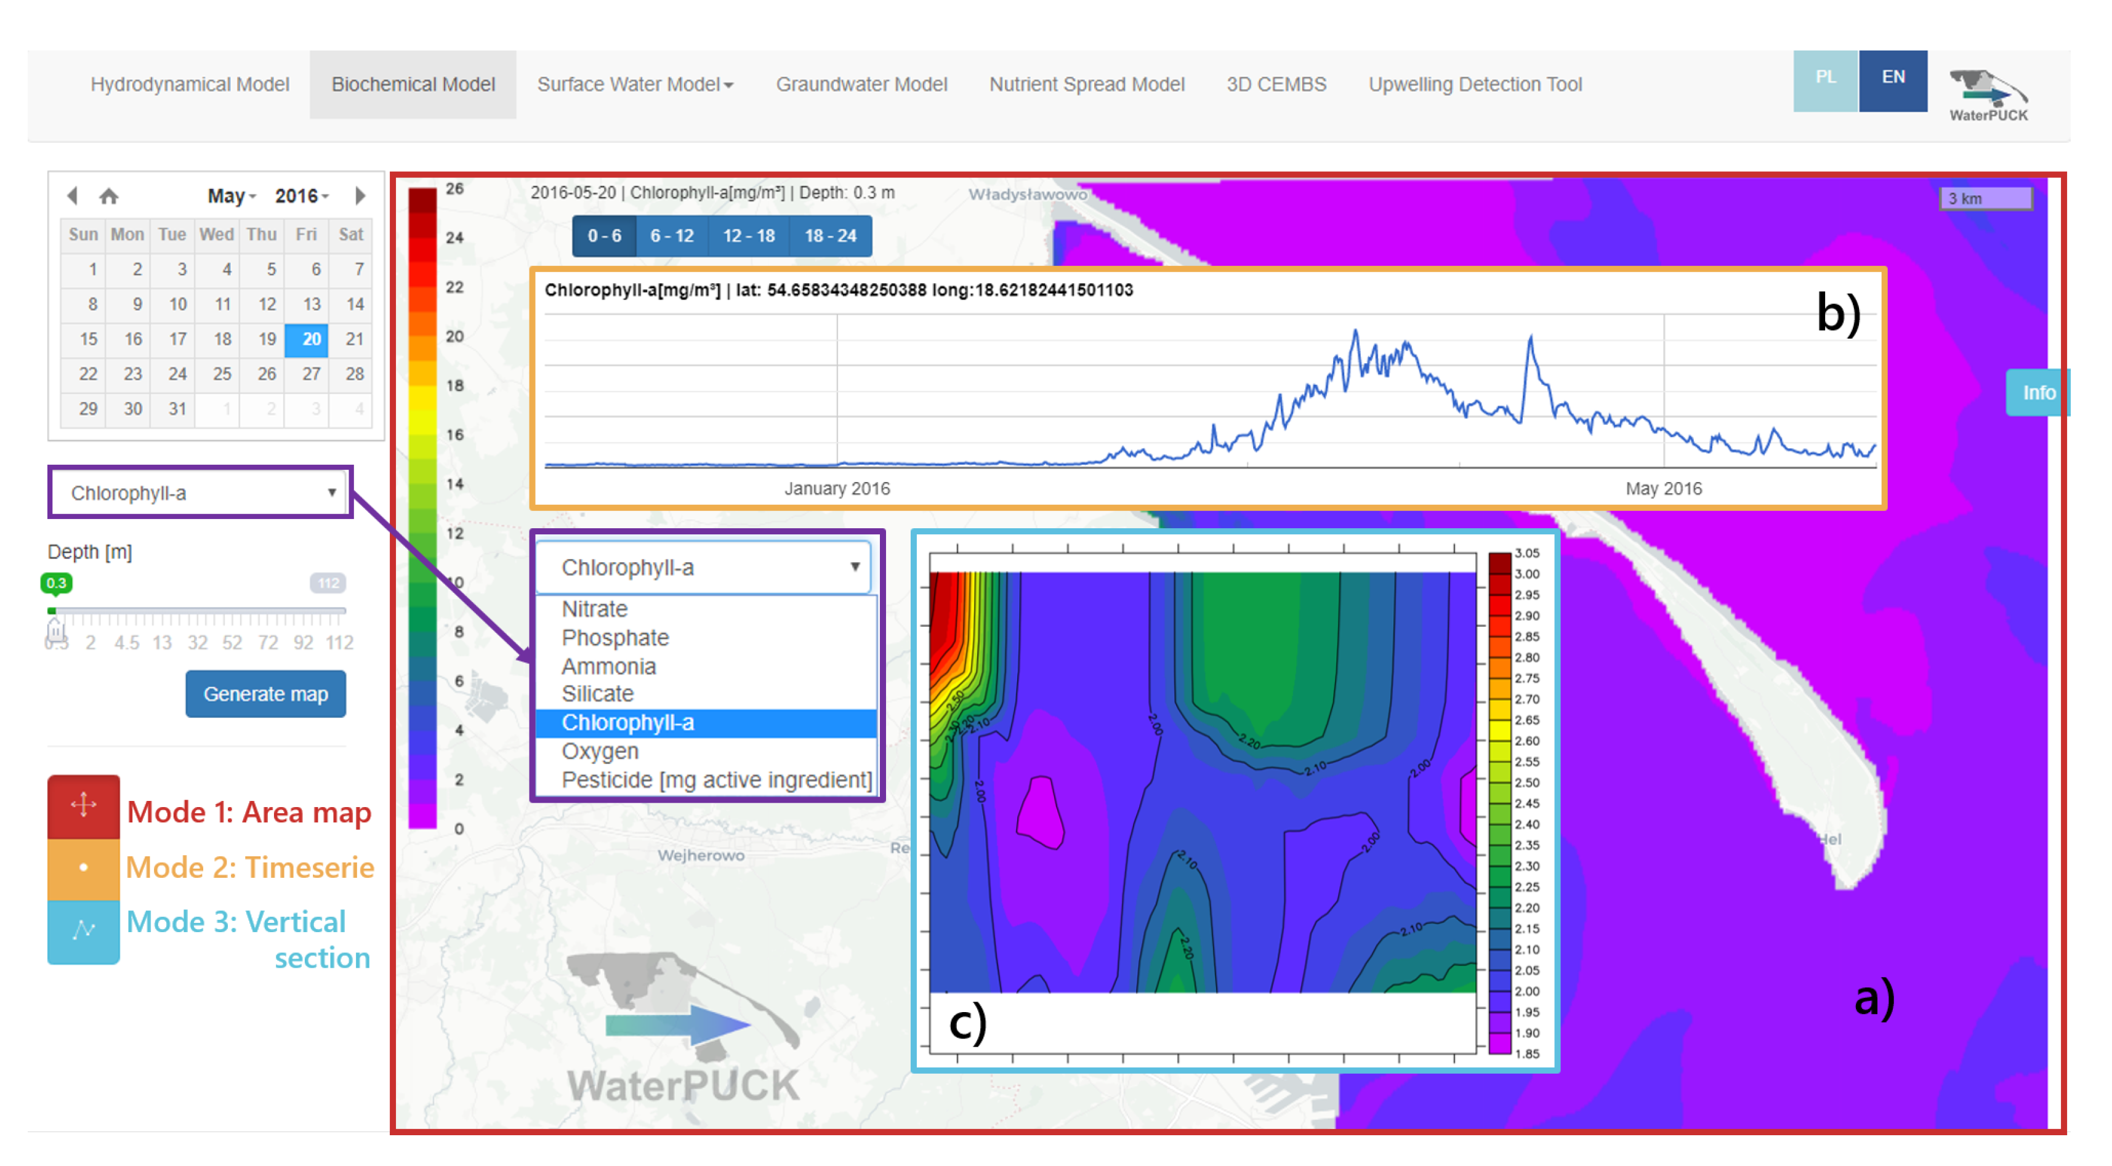
Task: Click the vertical section contour plot
Action: tap(1203, 782)
